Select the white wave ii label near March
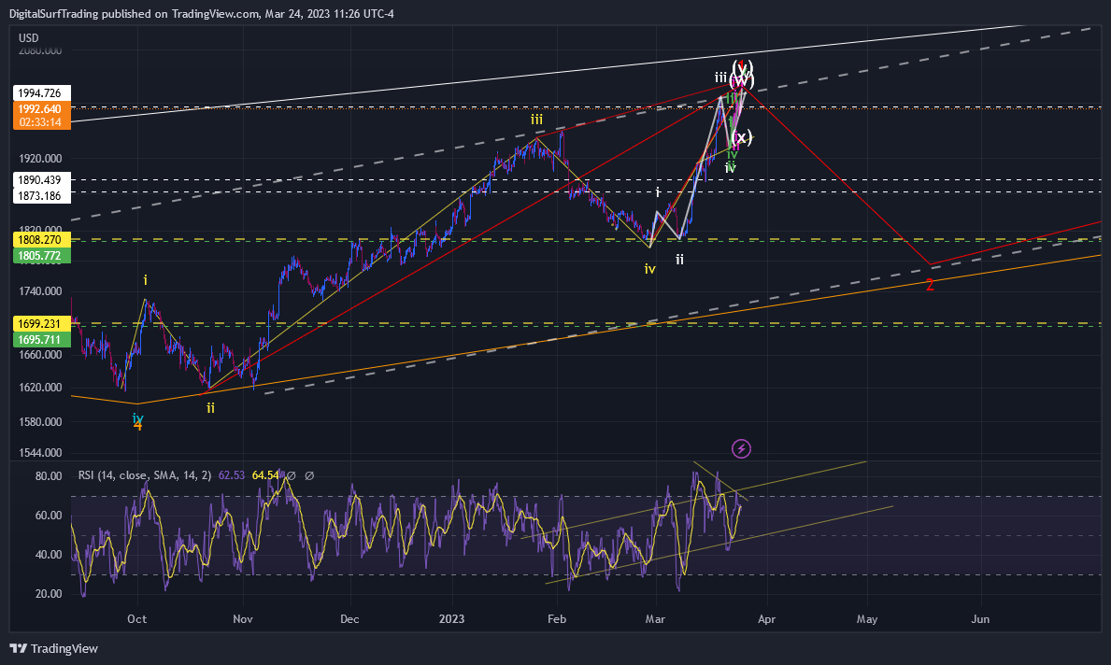 click(679, 260)
